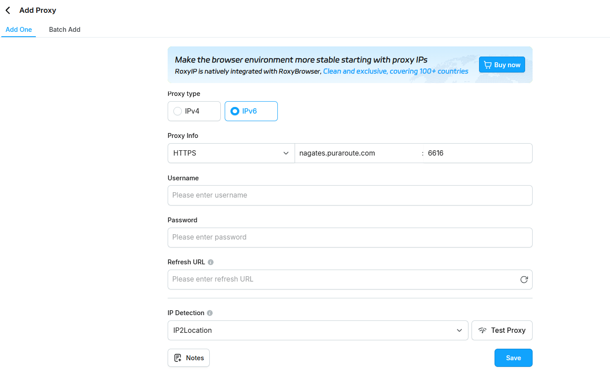
Task: Click the shopping cart icon in Buy now
Action: [487, 65]
